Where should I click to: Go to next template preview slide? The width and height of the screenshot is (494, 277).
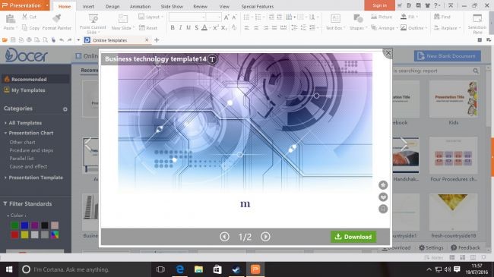point(265,237)
